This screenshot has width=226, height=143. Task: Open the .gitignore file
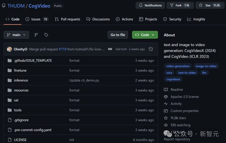pyautogui.click(x=22, y=120)
